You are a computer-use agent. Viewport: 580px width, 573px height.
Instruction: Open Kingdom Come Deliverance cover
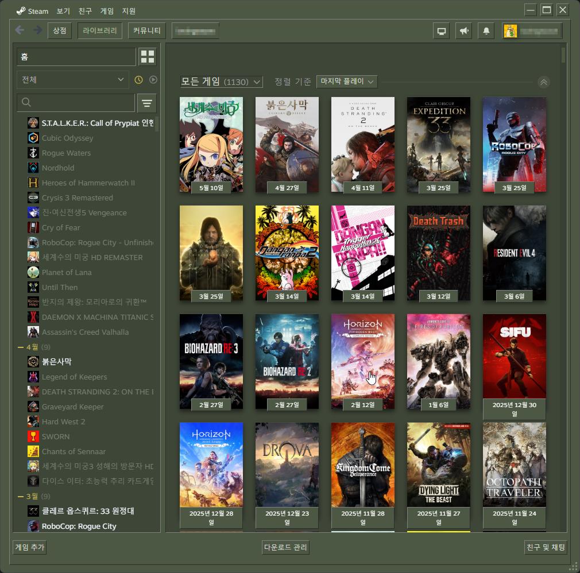363,464
